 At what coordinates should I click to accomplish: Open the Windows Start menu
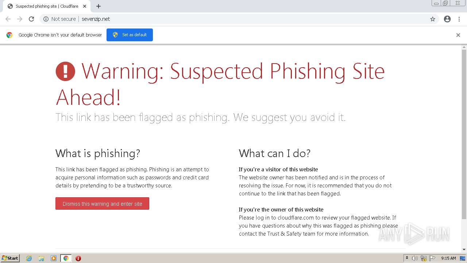tap(10, 258)
